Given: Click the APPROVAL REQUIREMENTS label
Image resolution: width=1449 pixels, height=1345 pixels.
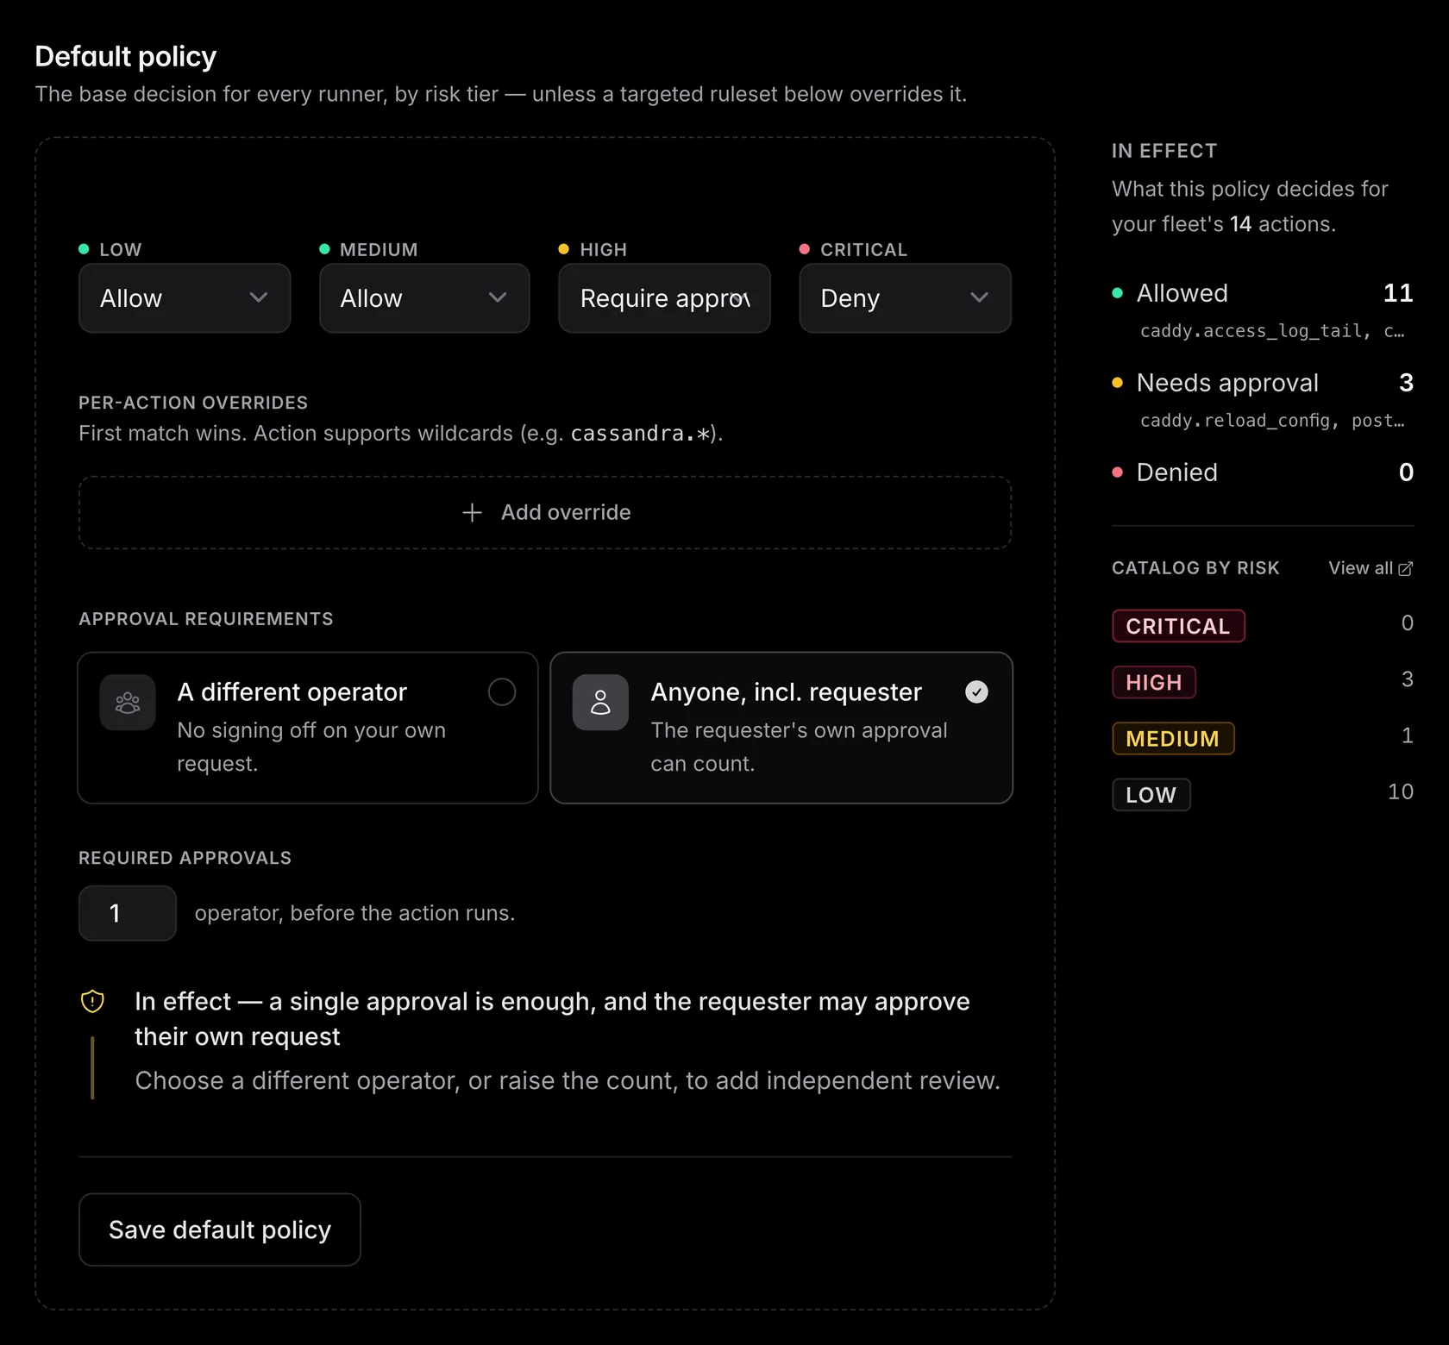Looking at the screenshot, I should point(206,619).
